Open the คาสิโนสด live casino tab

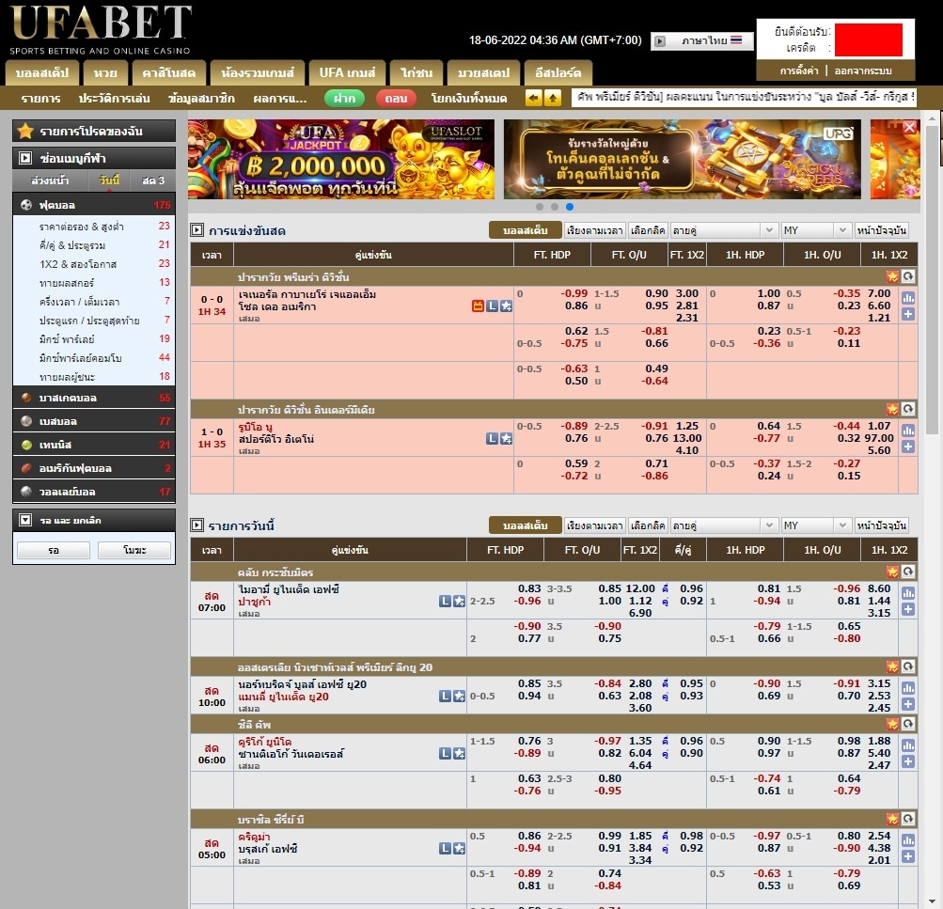tap(163, 72)
